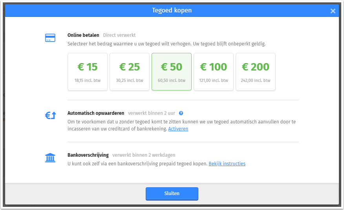Choose the highlighted € 50 amount tile
Screen dimensions: 344x210
pyautogui.click(x=172, y=72)
